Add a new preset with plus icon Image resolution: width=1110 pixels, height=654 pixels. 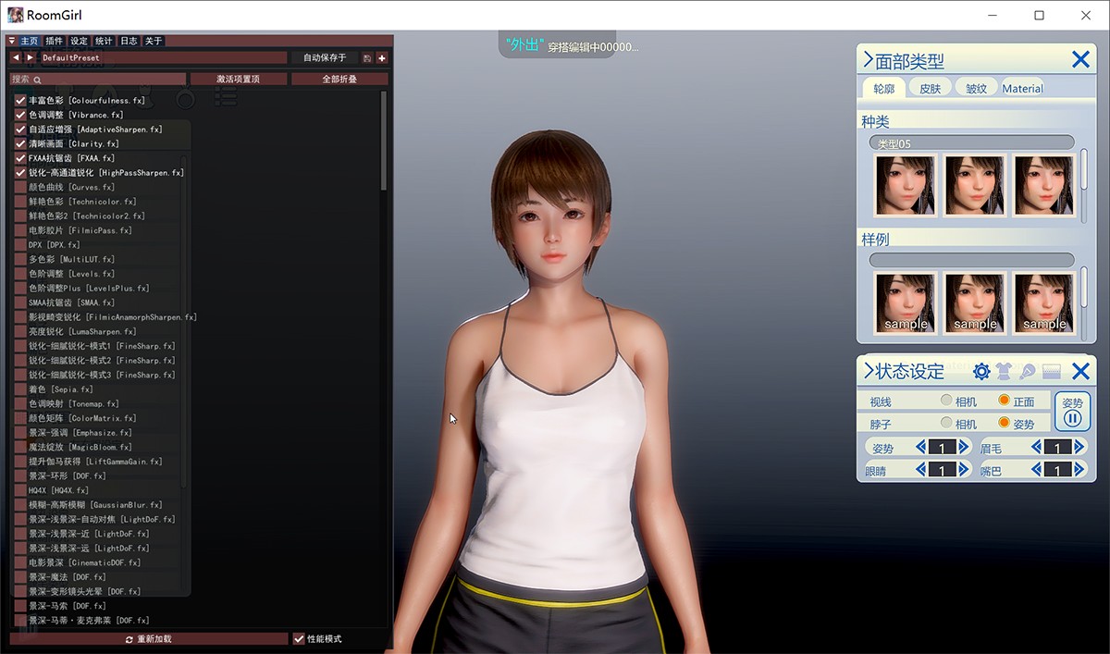pos(382,58)
